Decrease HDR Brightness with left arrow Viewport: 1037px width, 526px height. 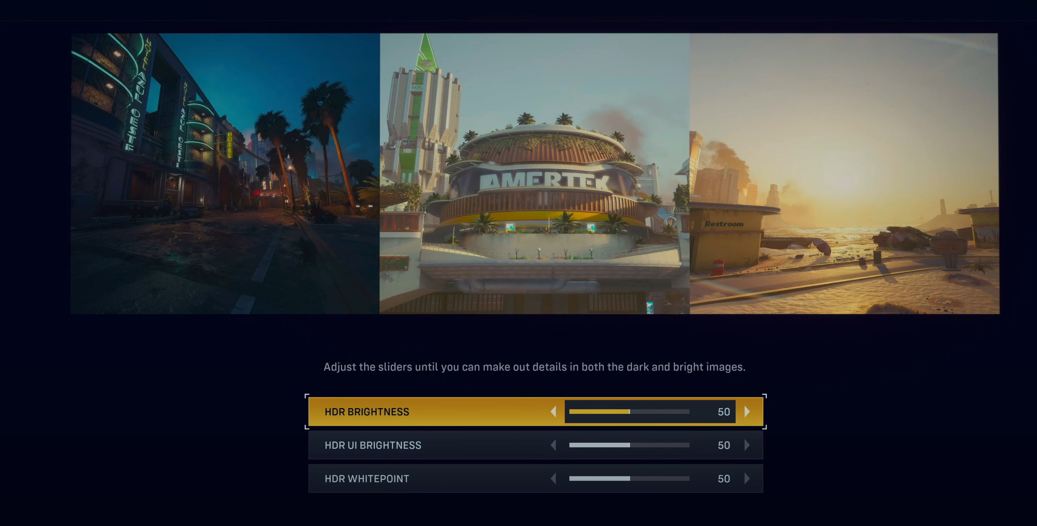553,412
